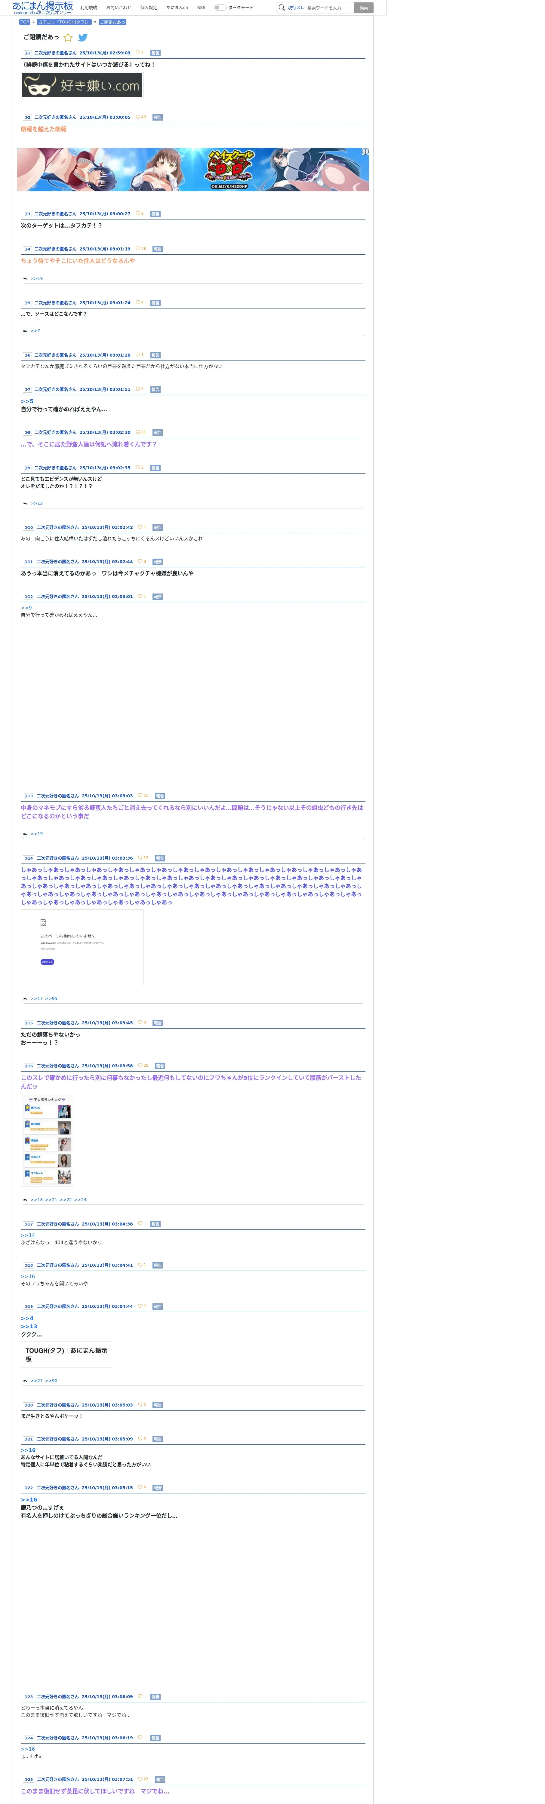Image resolution: width=545 pixels, height=1804 pixels.
Task: Open お問い合わせ from the header menu
Action: click(119, 8)
